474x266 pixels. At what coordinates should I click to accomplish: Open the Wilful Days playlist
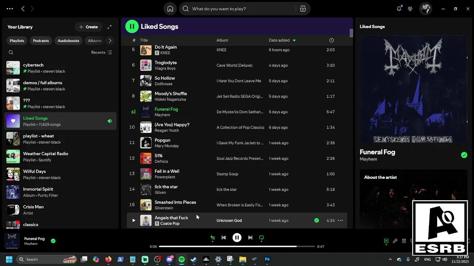pos(60,174)
